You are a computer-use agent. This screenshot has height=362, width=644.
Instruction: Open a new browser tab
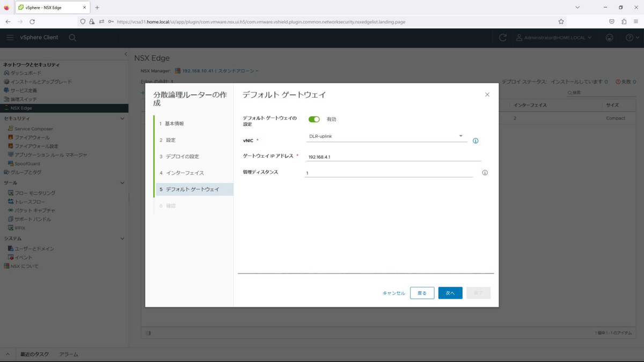click(97, 8)
